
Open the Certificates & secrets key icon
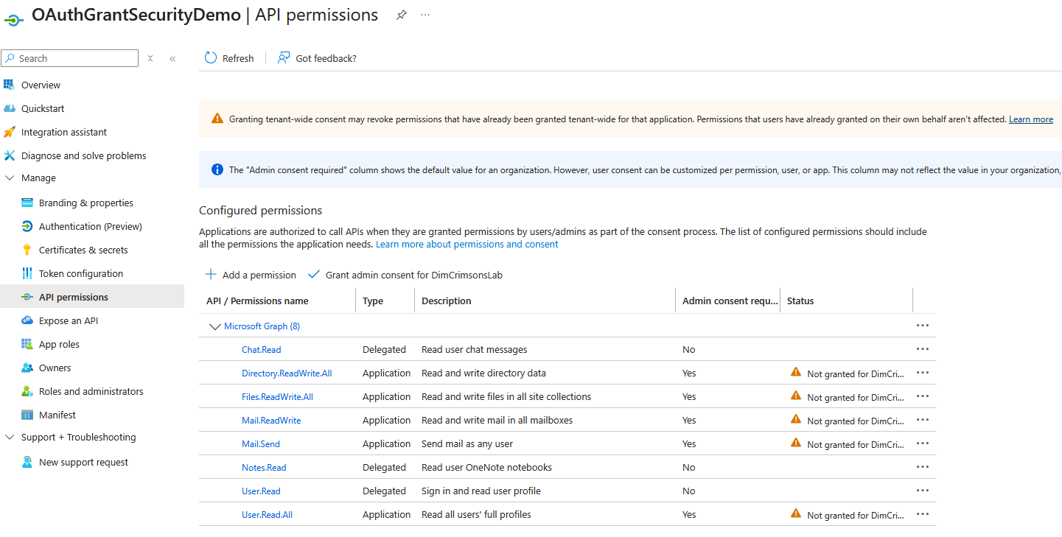(27, 250)
